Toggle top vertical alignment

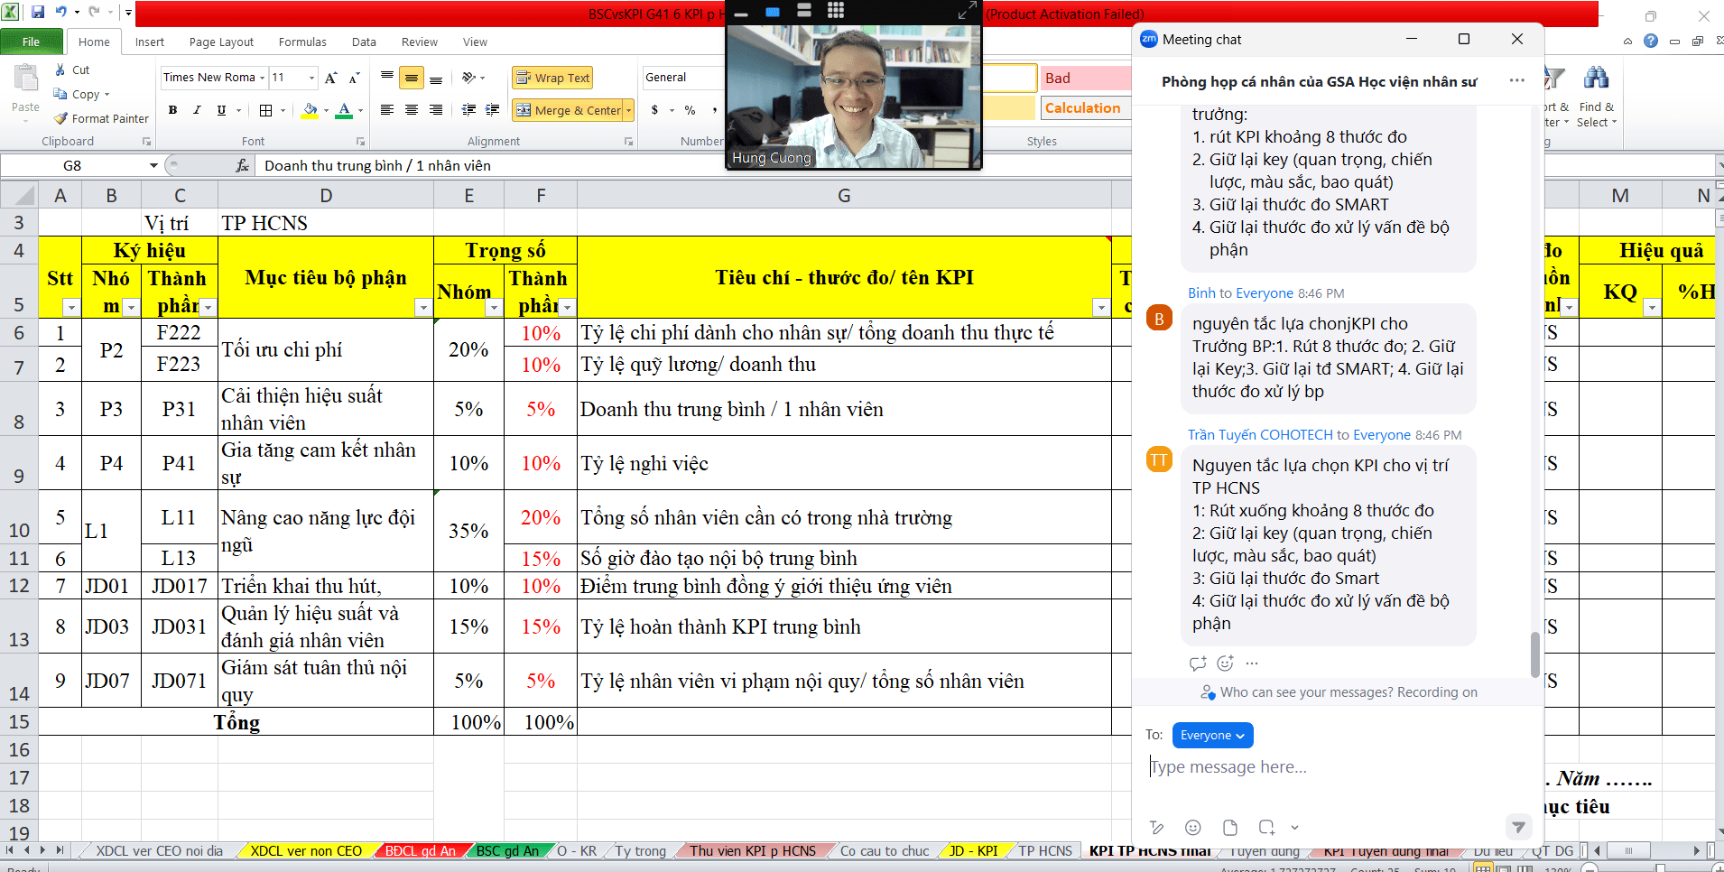click(x=387, y=78)
